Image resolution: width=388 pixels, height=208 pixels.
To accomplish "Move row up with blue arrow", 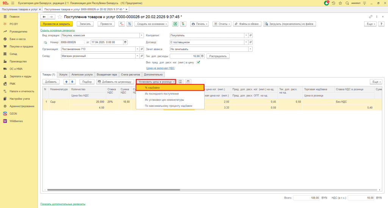I will pyautogui.click(x=66, y=82).
